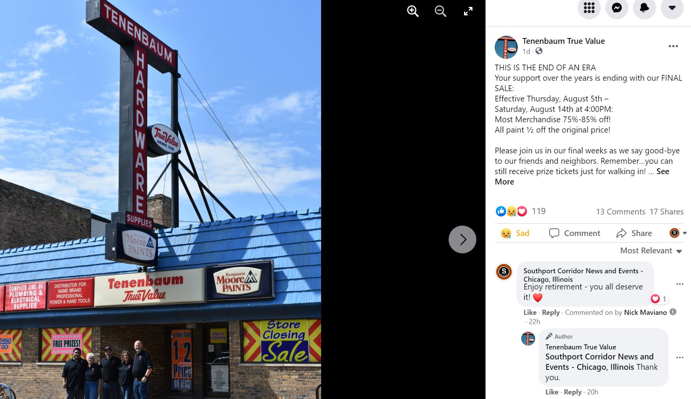Go to the next photo

[462, 239]
